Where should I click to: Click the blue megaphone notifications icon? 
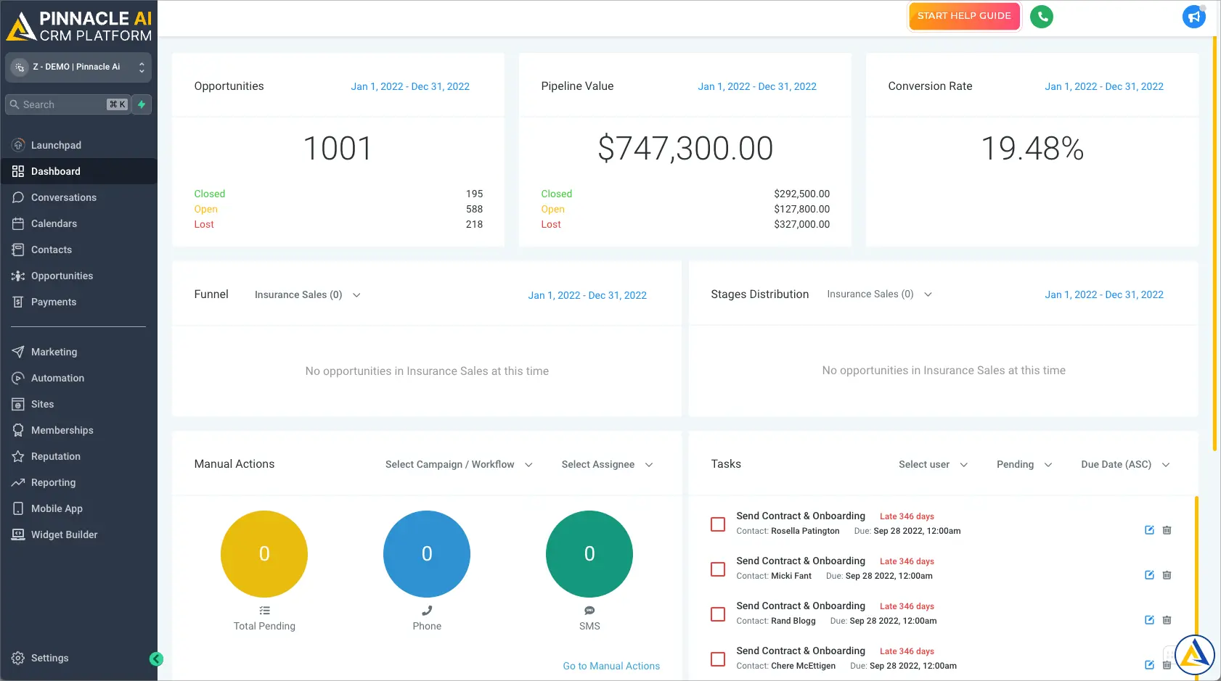coord(1193,16)
